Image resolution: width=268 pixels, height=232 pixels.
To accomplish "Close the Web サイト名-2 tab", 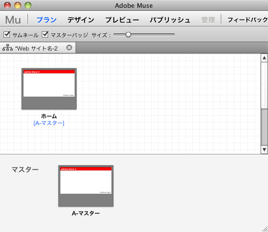I will tap(69, 48).
